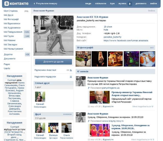The height and width of the screenshot is (141, 163).
Task: Like the Azarov post via heart icon
Action: tap(153, 107)
